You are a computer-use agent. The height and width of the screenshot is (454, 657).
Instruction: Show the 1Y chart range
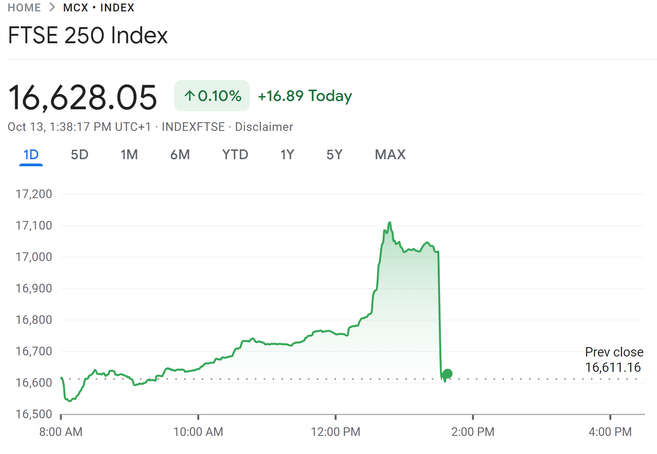pyautogui.click(x=287, y=154)
